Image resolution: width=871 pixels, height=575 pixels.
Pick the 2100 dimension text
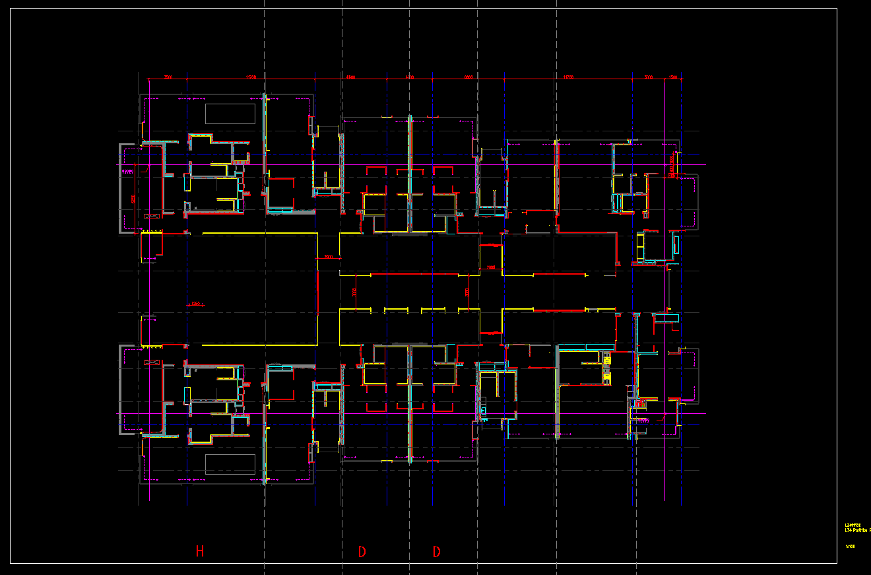coord(490,267)
